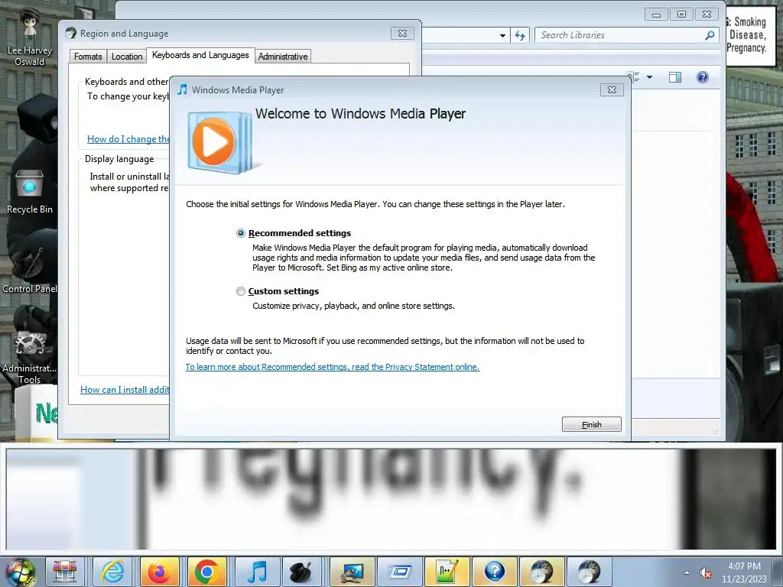Maximize the Libraries window
Screen dimensions: 783x587
pyautogui.click(x=681, y=15)
